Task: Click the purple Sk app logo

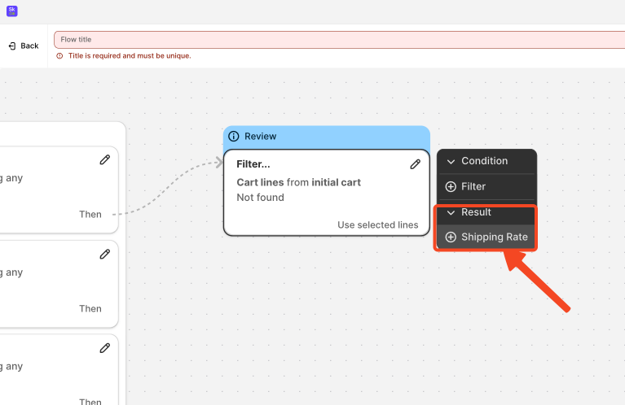Action: [x=11, y=11]
